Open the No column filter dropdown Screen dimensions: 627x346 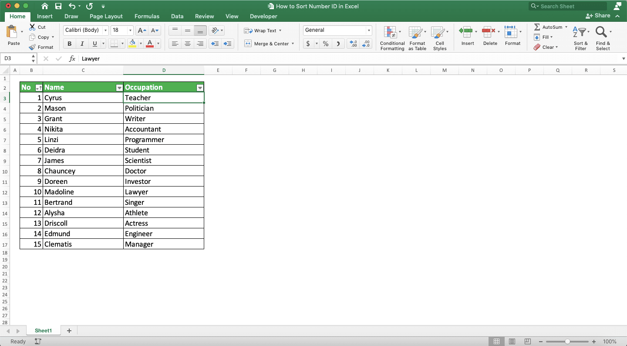click(39, 88)
